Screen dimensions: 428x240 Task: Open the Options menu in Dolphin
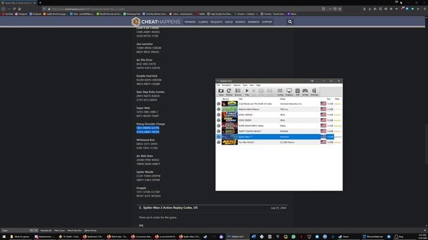tap(237, 85)
